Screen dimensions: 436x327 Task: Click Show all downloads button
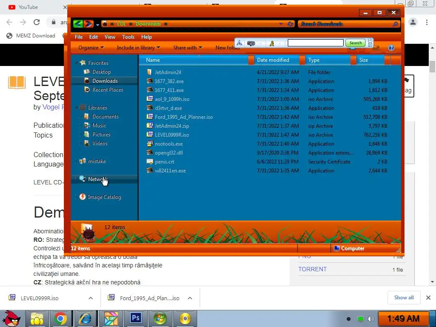[404, 298]
